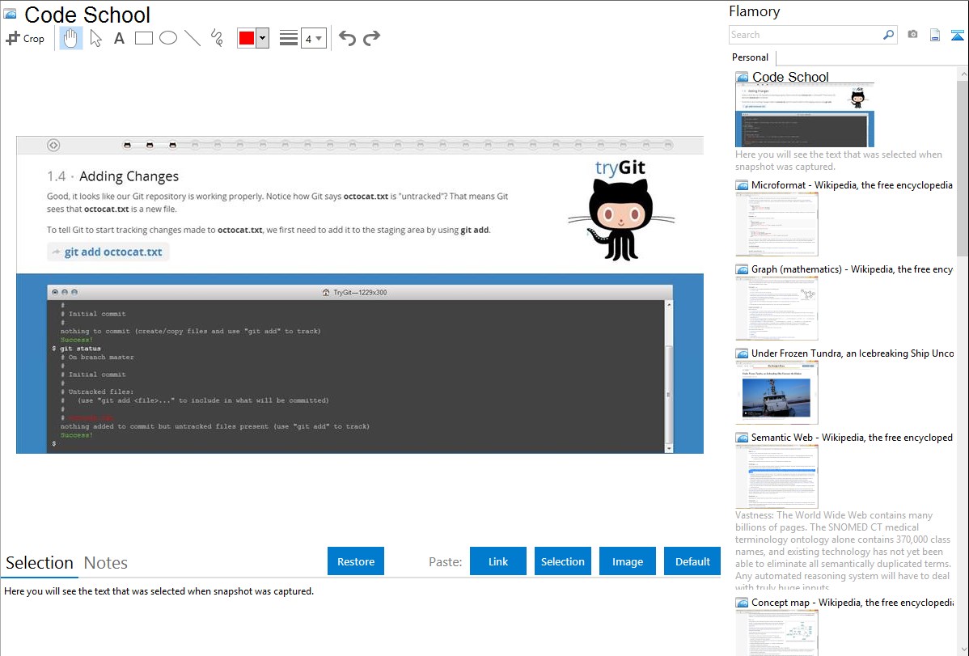The width and height of the screenshot is (969, 656).
Task: Click the 'Flamory' panel heading
Action: tap(755, 12)
